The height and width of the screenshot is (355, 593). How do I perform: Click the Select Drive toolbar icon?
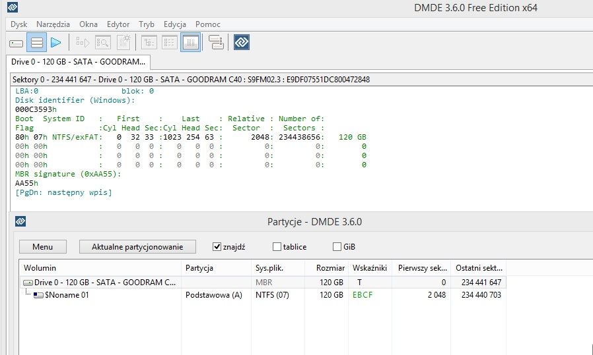17,43
